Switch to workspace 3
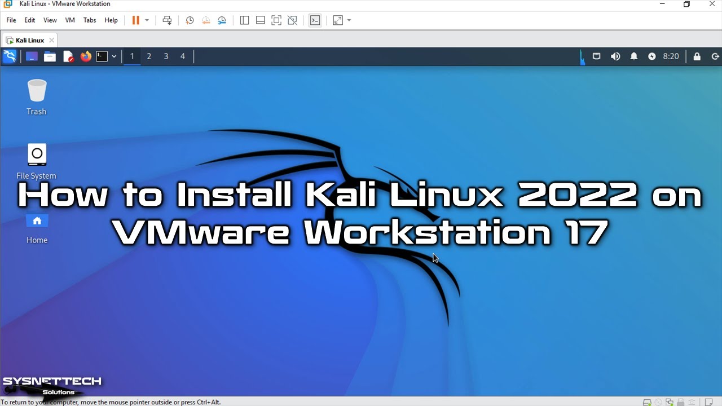The height and width of the screenshot is (406, 722). tap(166, 56)
